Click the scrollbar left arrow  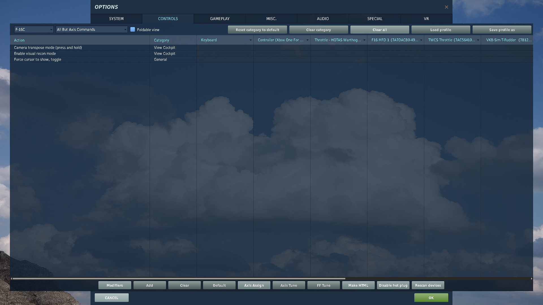(11, 278)
